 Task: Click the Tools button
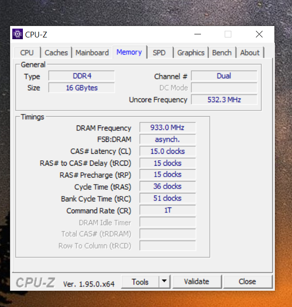[140, 282]
